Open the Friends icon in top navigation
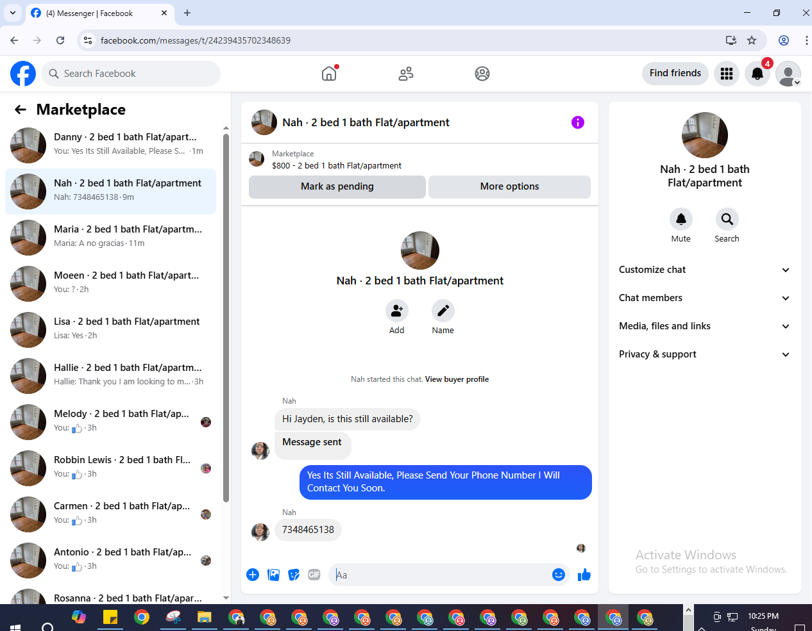 coord(406,74)
